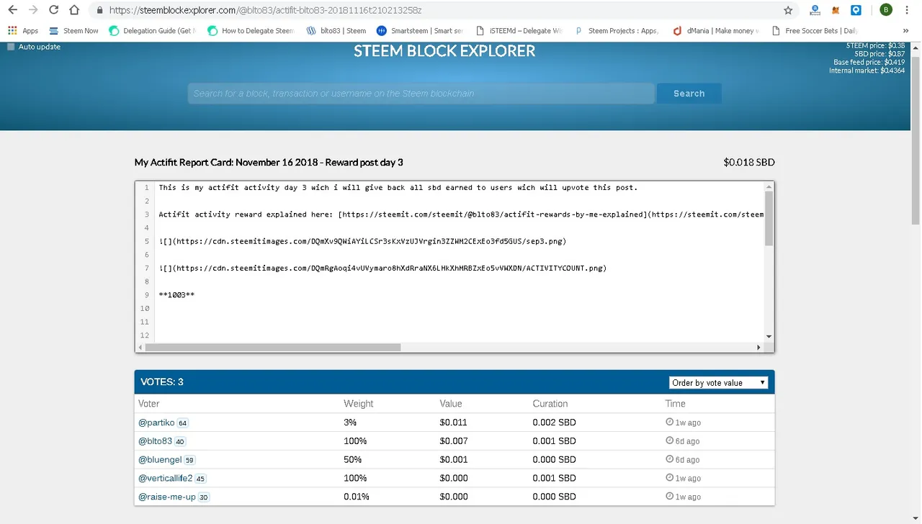The height and width of the screenshot is (524, 922).
Task: Open @partiko voter profile
Action: (x=156, y=423)
